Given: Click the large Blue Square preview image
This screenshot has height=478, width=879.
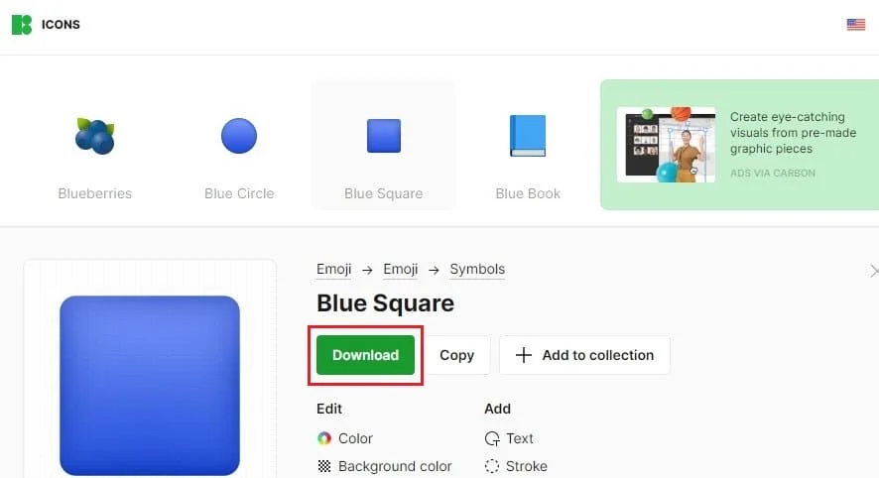Looking at the screenshot, I should pos(150,386).
